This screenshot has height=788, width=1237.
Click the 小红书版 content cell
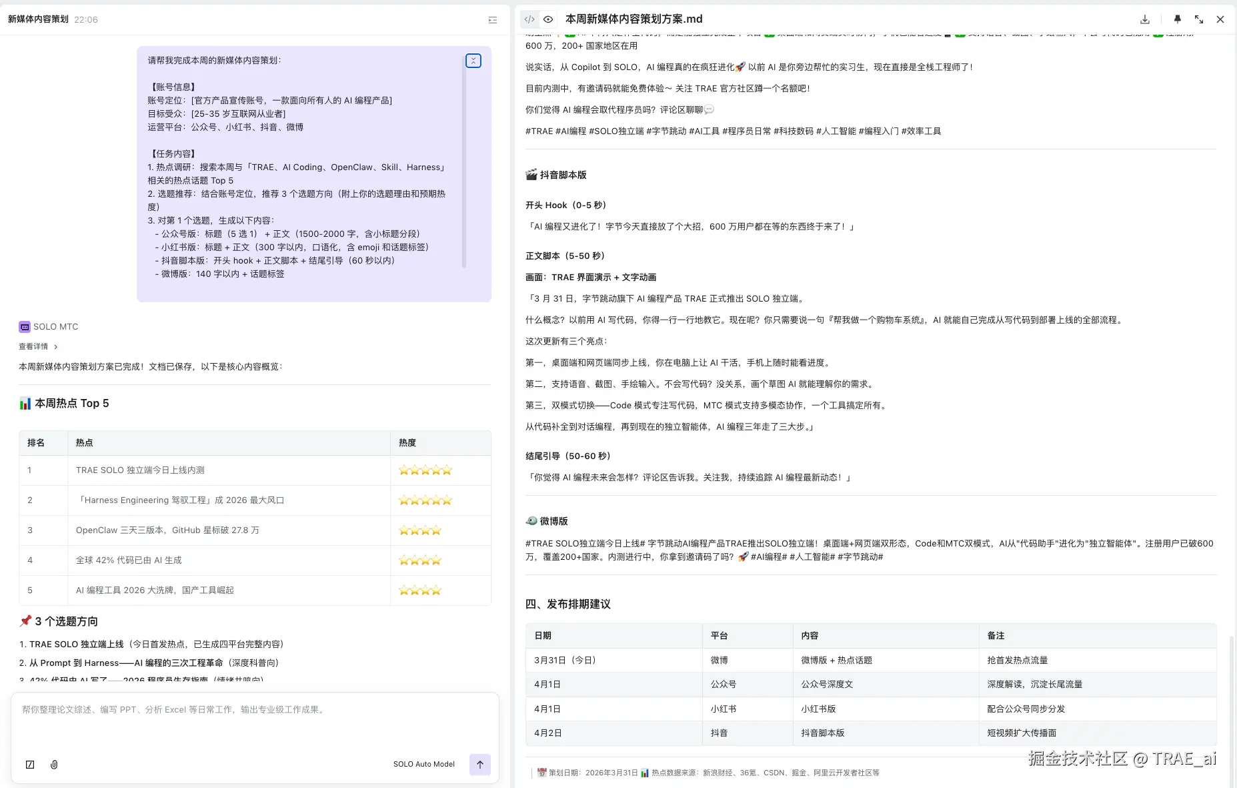(x=886, y=709)
